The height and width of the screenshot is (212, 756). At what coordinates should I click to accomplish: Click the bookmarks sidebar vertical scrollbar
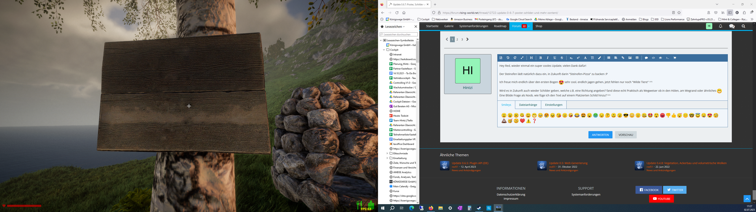point(417,118)
